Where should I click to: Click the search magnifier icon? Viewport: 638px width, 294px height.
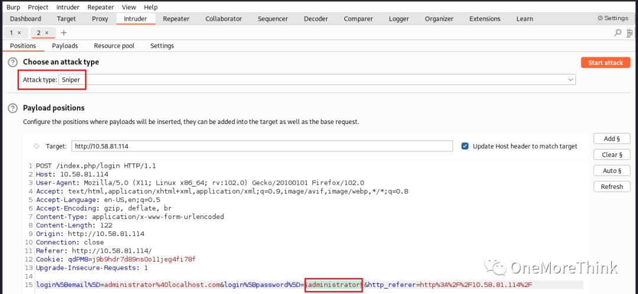click(618, 33)
